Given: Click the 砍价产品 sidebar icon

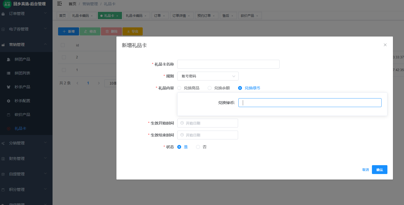Looking at the screenshot, I should click(x=9, y=115).
